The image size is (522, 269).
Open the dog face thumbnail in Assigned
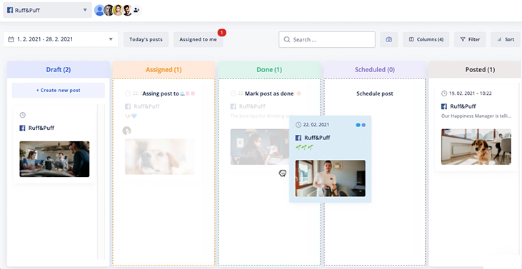point(160,156)
